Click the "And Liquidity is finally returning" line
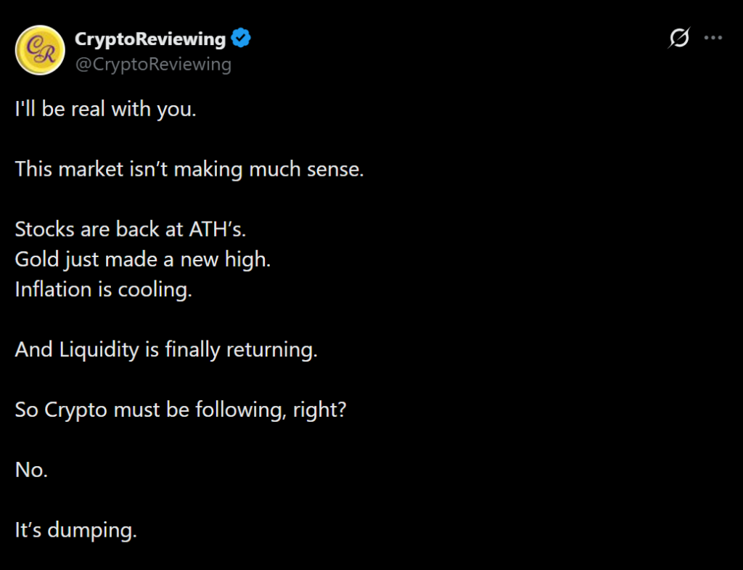Viewport: 743px width, 570px height. click(x=166, y=349)
